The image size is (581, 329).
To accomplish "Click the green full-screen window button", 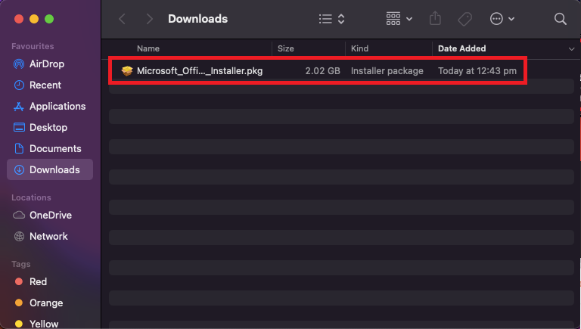I will 49,19.
